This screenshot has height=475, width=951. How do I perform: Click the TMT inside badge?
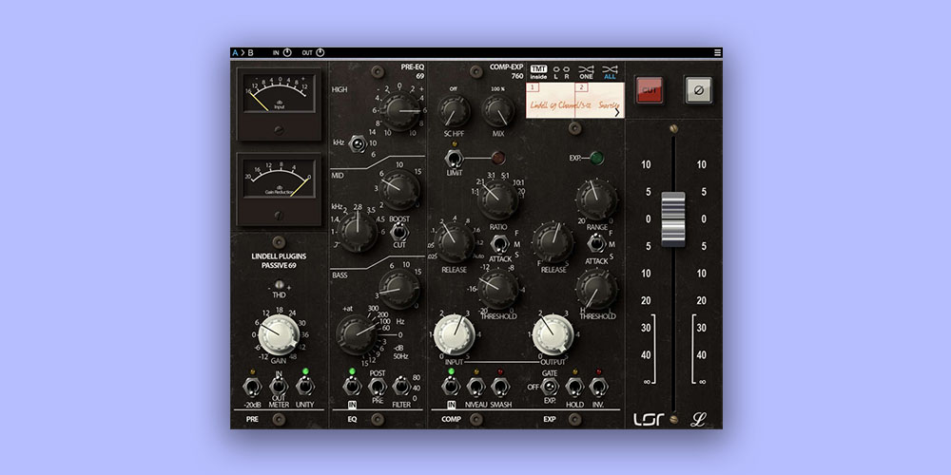click(x=538, y=73)
